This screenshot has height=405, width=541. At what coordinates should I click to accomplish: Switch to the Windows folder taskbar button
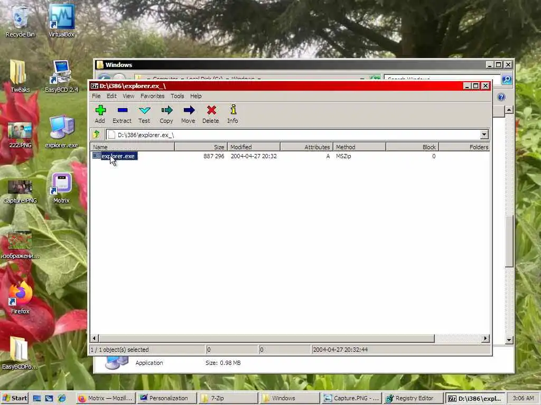click(290, 398)
